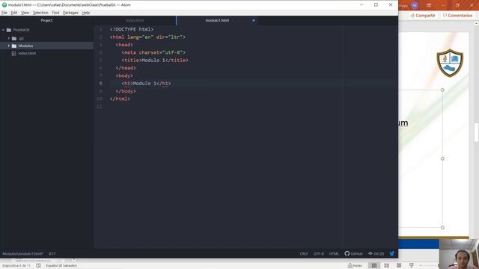Click Comentarios button in PowerPoint

[457, 15]
